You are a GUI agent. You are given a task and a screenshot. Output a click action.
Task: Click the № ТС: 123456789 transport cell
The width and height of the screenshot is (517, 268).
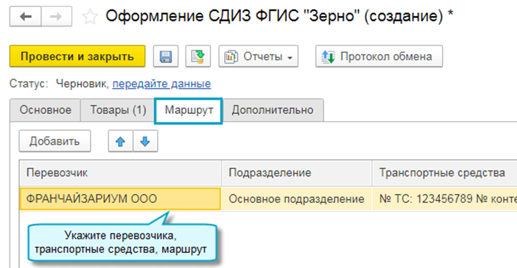444,199
